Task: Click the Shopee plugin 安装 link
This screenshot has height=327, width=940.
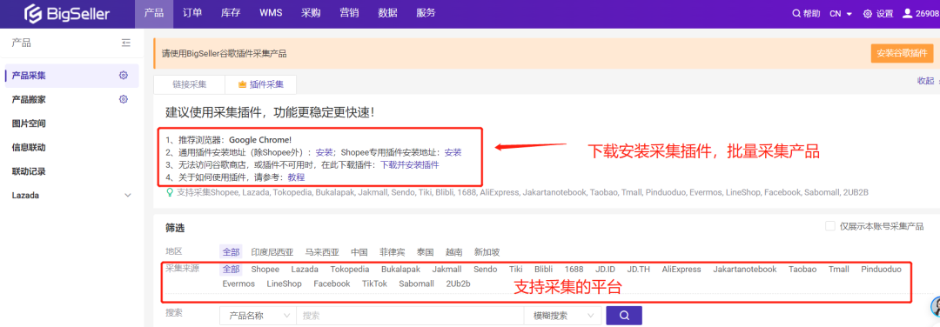Action: (453, 152)
